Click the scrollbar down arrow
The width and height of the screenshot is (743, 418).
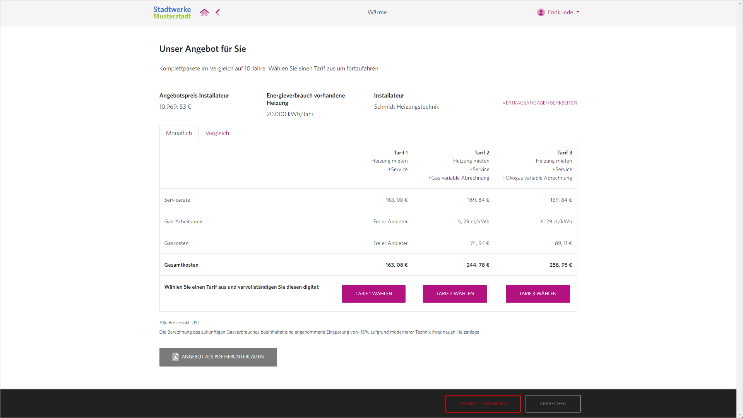click(740, 415)
